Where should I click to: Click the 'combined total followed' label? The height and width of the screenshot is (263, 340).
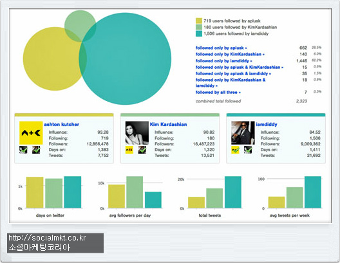click(218, 101)
